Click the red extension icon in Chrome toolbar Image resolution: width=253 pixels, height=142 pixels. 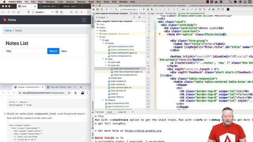(x=76, y=93)
